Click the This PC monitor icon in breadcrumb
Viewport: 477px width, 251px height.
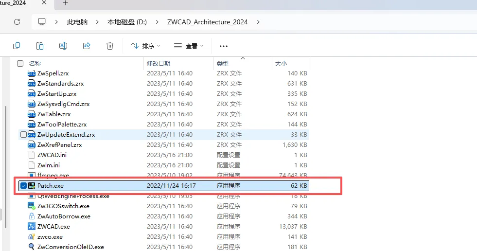click(42, 21)
